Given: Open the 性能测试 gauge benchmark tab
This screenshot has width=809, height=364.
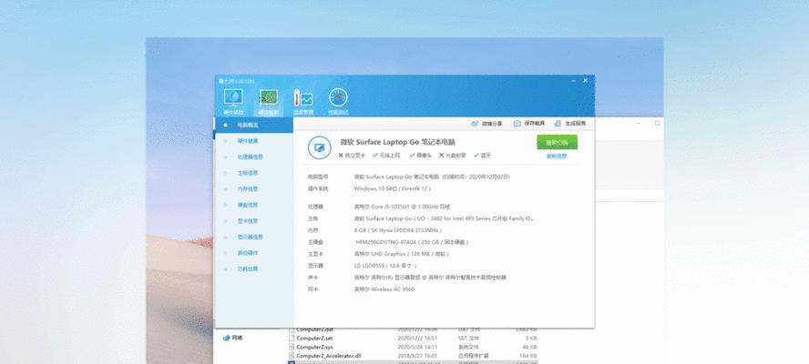Looking at the screenshot, I should pos(339,102).
